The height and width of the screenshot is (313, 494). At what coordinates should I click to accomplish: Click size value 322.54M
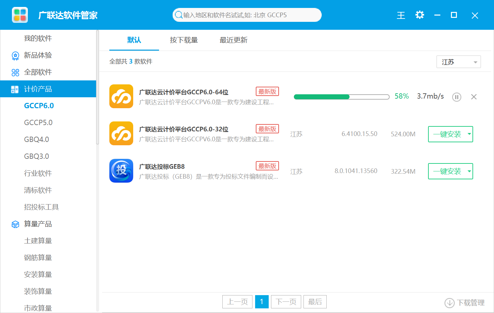tap(403, 171)
